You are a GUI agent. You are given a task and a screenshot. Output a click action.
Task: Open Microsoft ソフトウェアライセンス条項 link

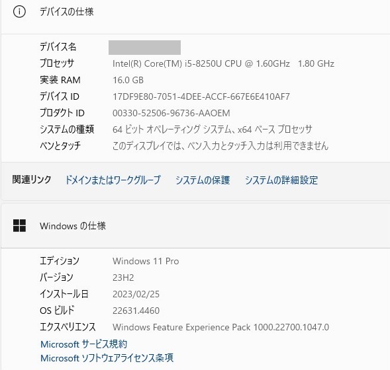[107, 358]
